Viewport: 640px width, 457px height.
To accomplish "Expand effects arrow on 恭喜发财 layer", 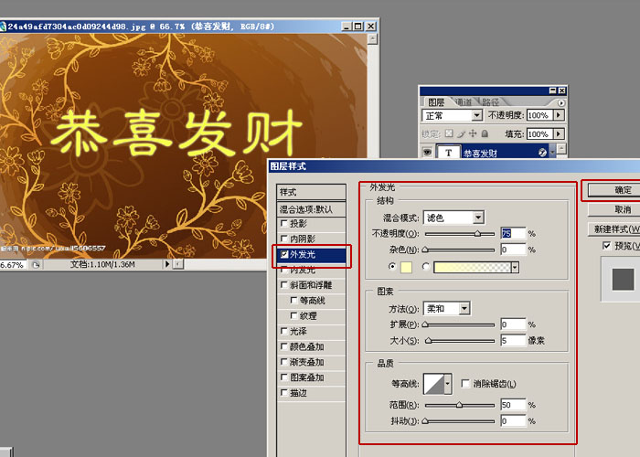I will coord(552,153).
